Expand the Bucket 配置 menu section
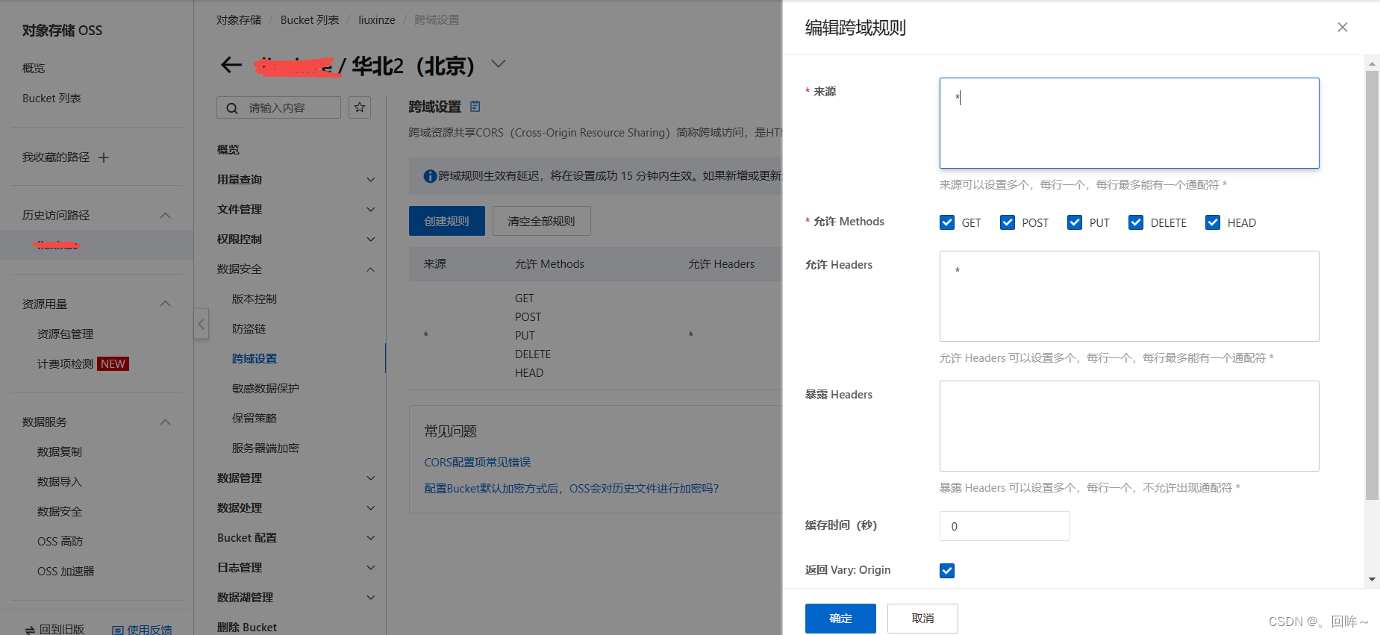Screen dimensions: 1380x635 [370, 538]
